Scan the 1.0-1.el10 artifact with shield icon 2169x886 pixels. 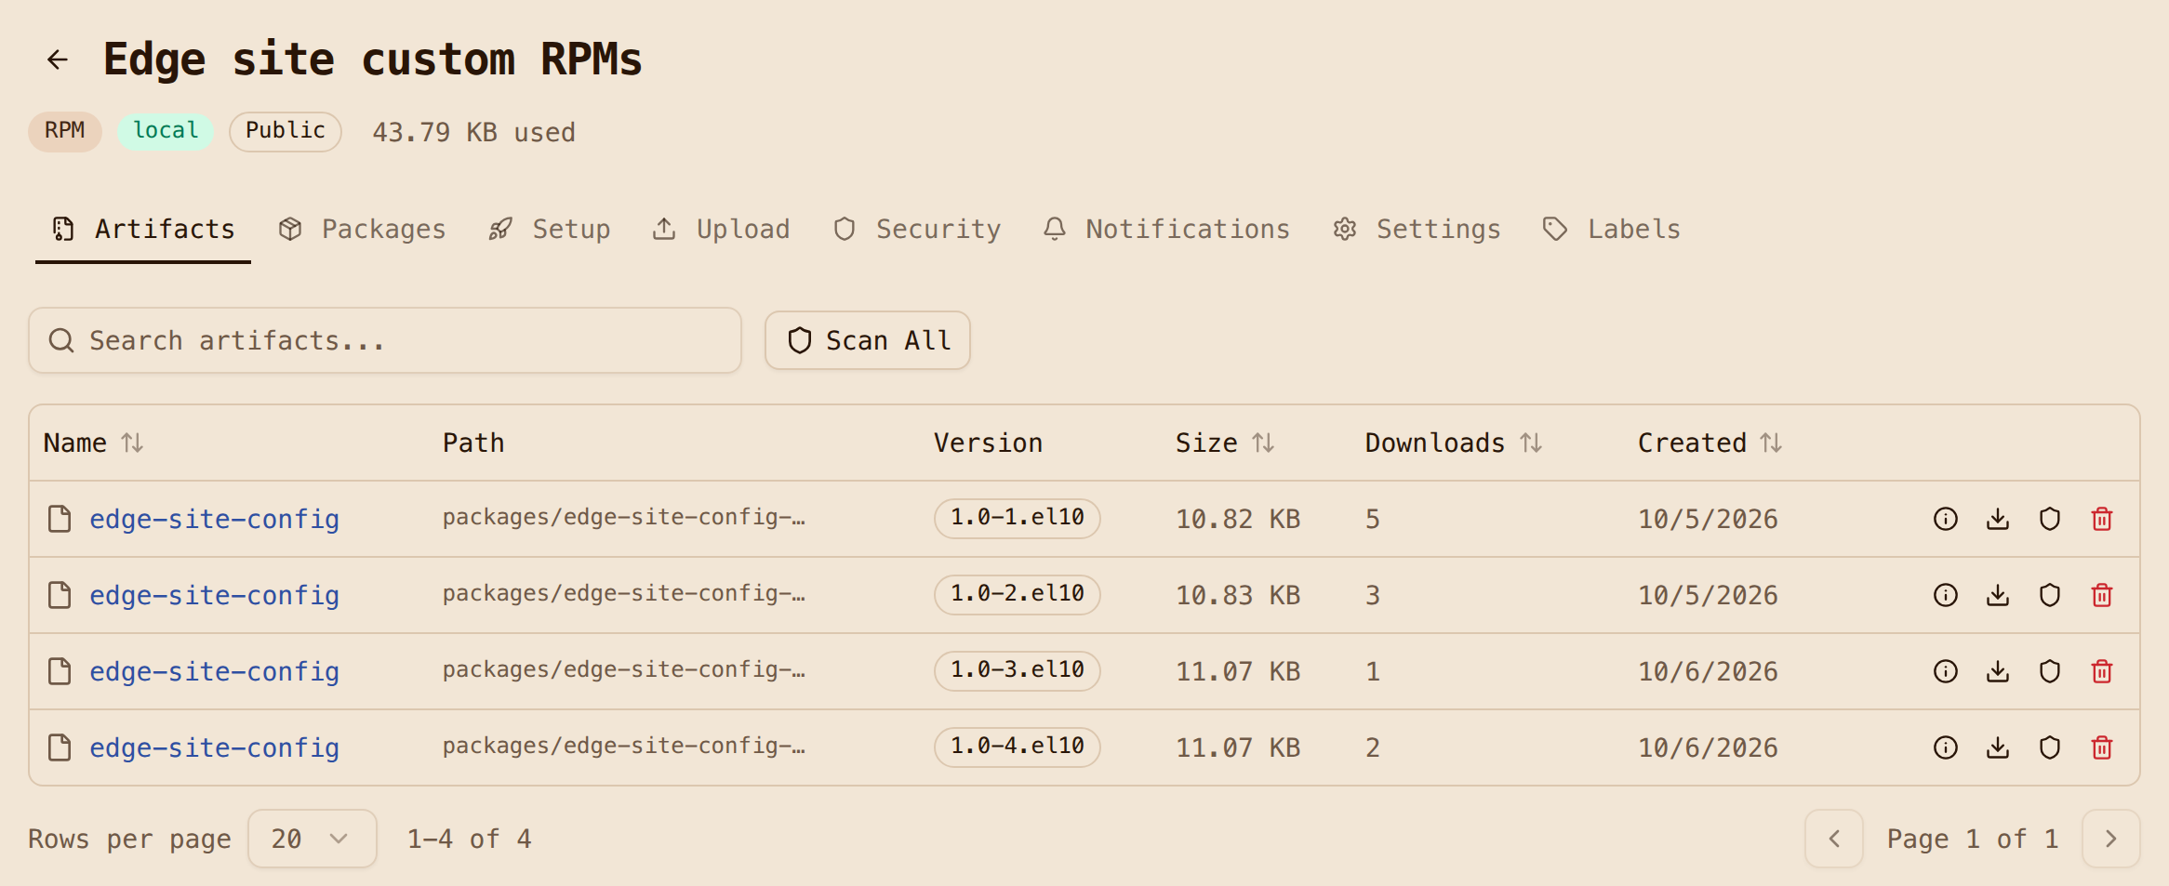(2050, 519)
